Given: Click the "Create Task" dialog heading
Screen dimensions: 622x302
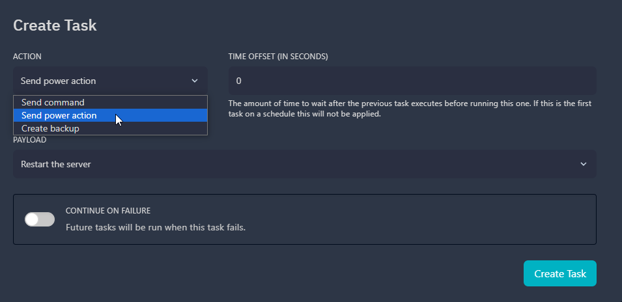Looking at the screenshot, I should coord(55,25).
